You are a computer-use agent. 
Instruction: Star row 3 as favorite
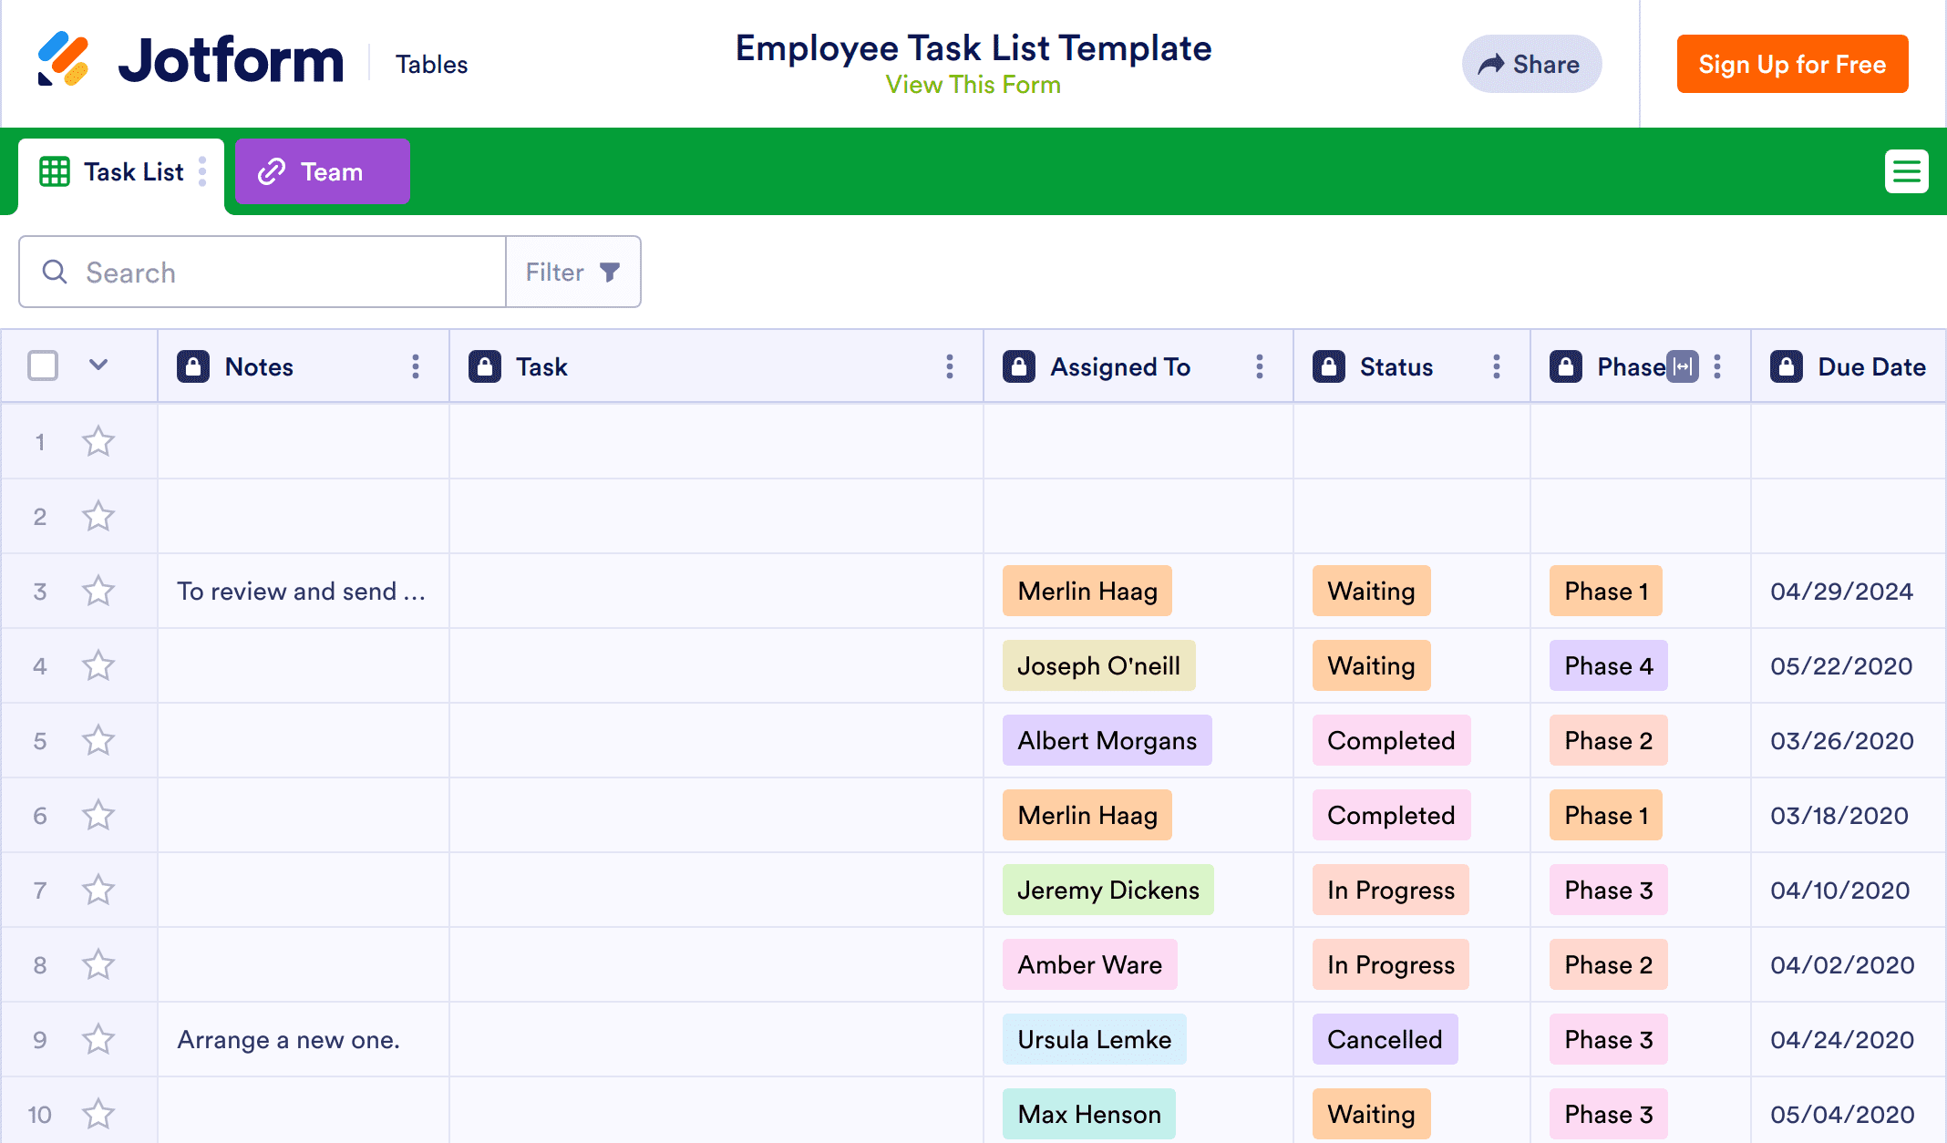[98, 591]
